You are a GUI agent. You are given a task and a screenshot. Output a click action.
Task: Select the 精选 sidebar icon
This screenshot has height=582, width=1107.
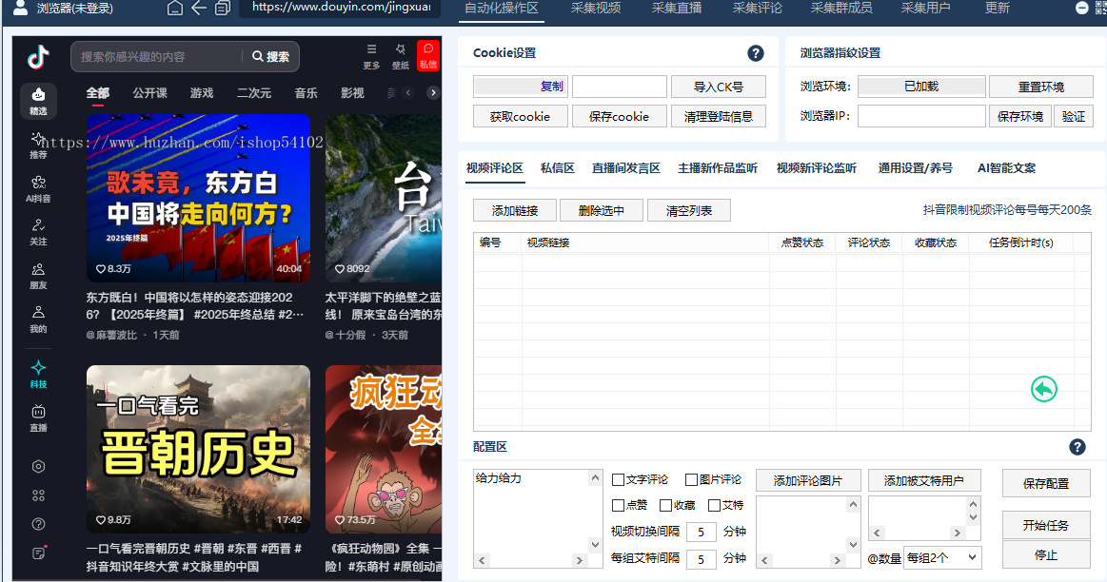(x=38, y=101)
